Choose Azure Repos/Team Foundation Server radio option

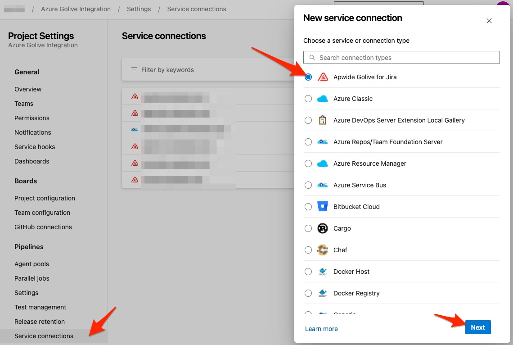pyautogui.click(x=308, y=142)
